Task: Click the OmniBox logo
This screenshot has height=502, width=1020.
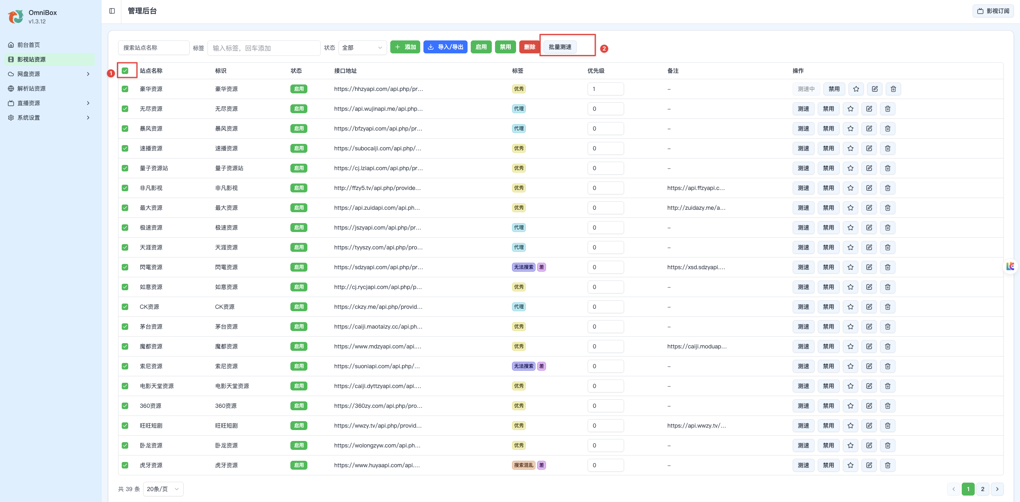Action: 16,17
